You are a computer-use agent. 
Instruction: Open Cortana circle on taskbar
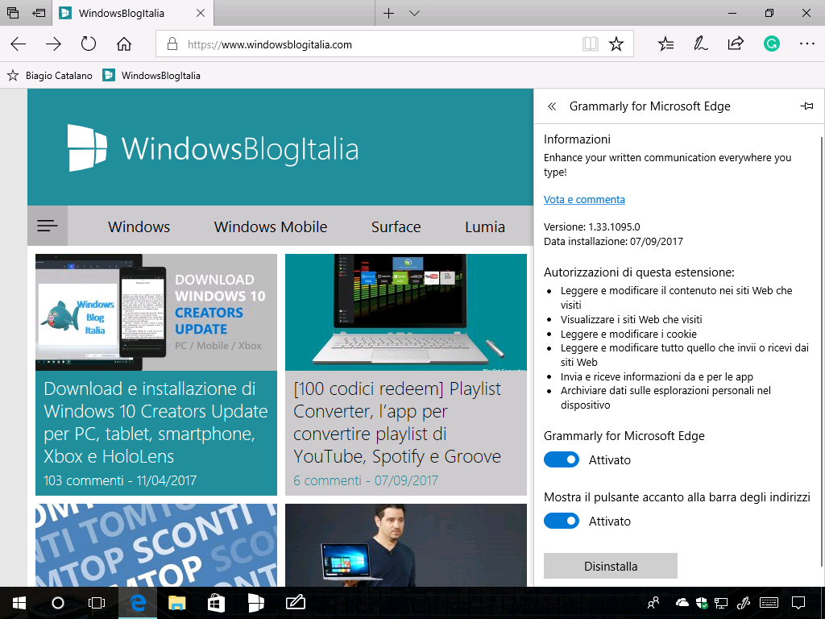58,603
